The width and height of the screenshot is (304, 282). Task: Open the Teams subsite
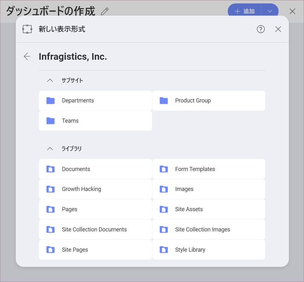[x=95, y=120]
